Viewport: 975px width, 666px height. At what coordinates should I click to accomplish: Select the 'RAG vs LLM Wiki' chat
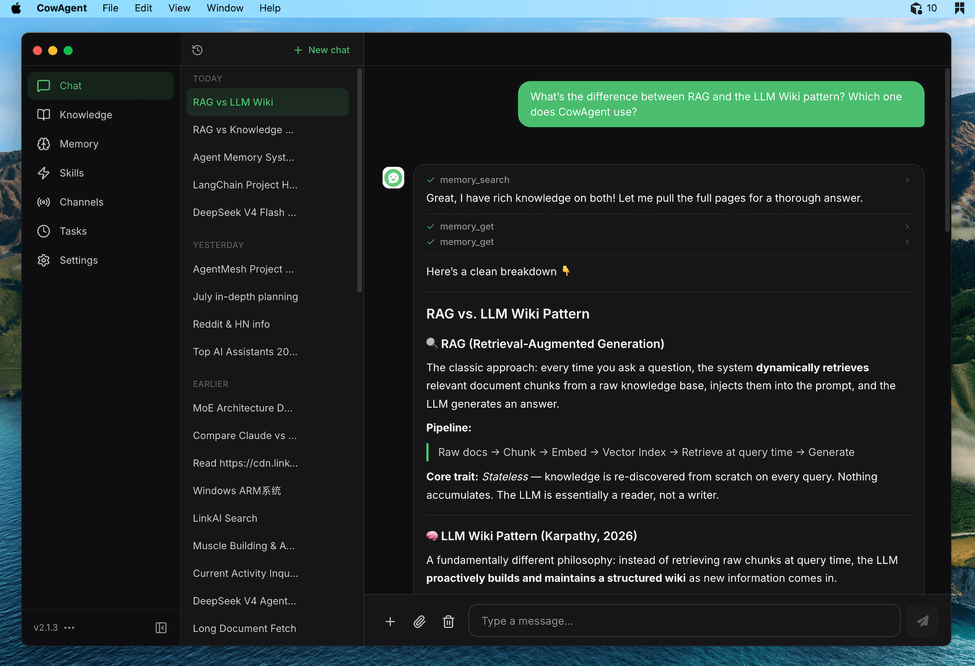(267, 102)
